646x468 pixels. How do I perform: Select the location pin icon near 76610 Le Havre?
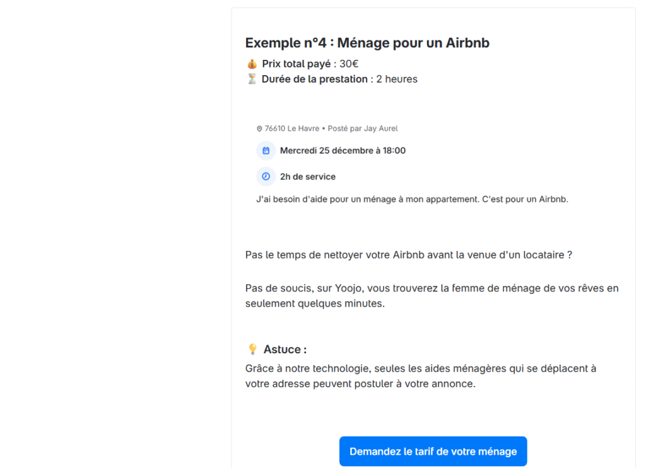tap(259, 128)
